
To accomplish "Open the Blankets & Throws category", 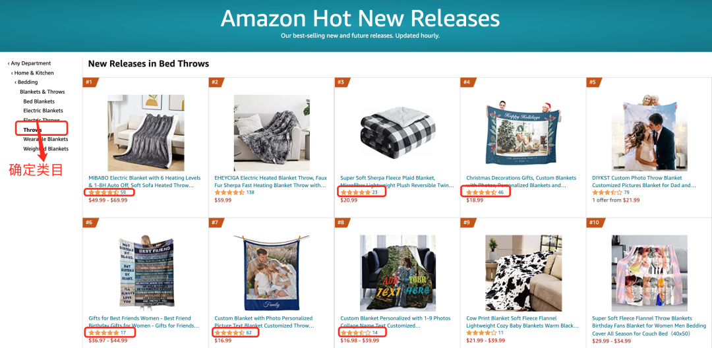I will (42, 92).
